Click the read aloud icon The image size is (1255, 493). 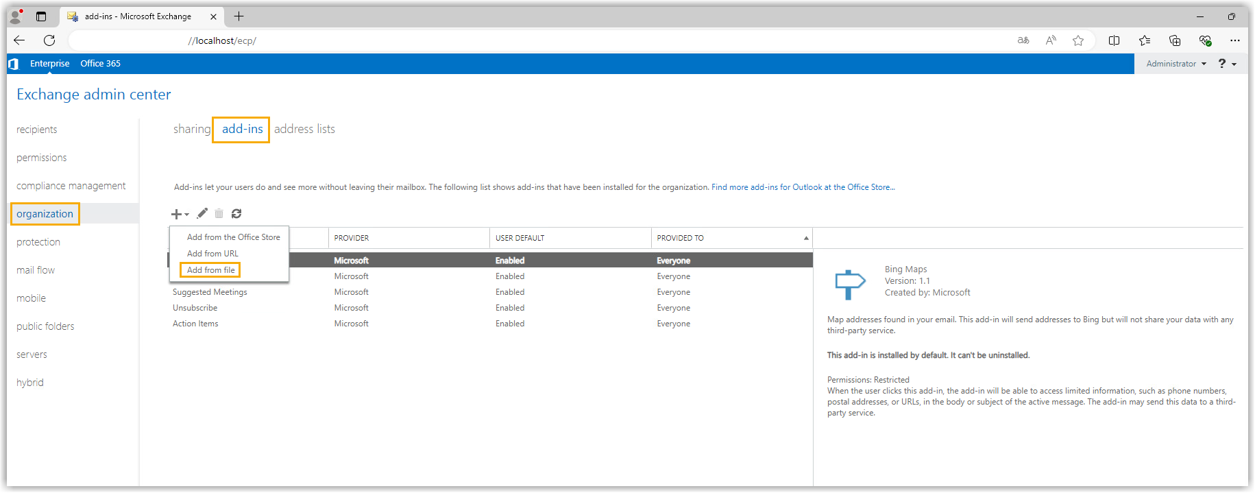(x=1051, y=40)
